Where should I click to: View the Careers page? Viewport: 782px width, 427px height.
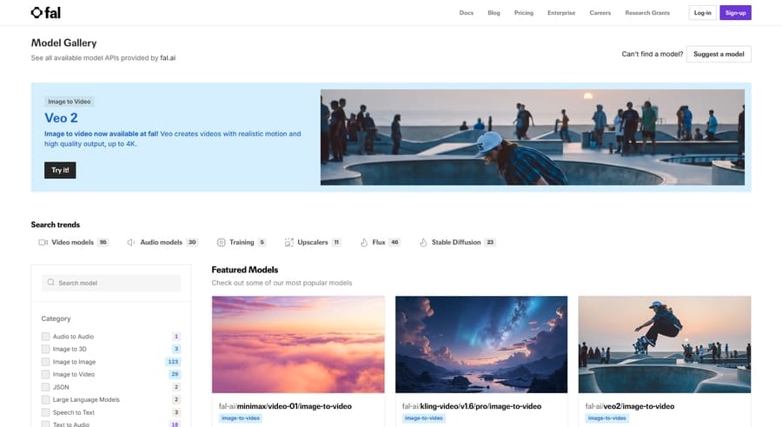600,13
